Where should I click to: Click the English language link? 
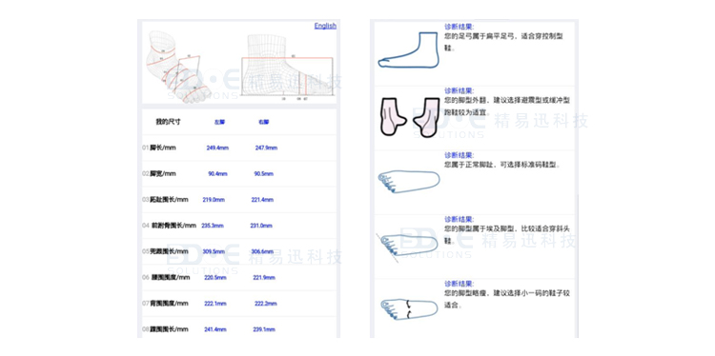point(325,26)
